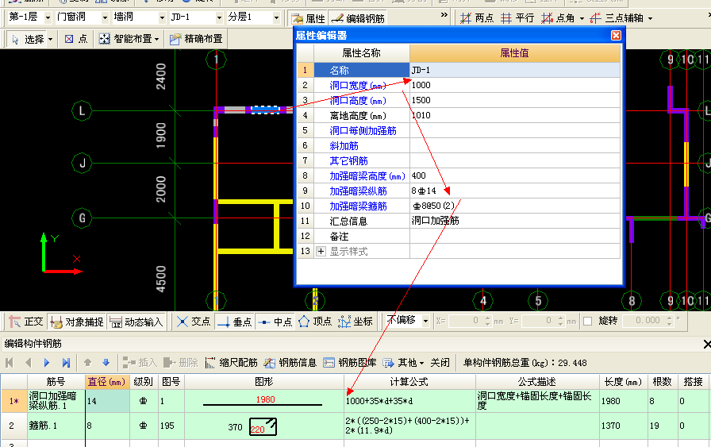Click the 汇总信息 value 洞口加强筋
Screen dimensions: 711x447
pos(515,221)
